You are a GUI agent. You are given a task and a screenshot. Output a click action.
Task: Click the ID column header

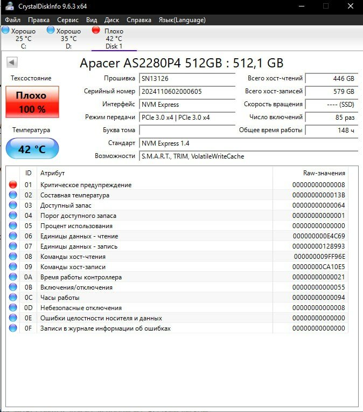[29, 173]
